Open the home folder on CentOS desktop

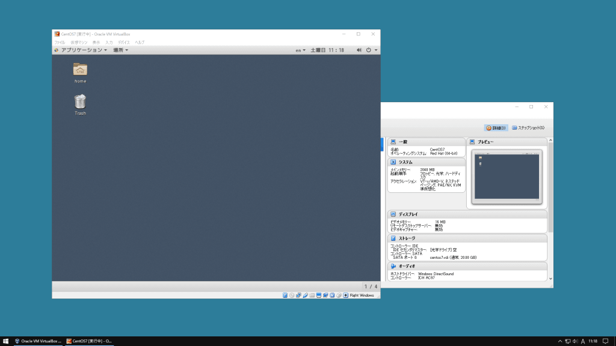(x=80, y=70)
